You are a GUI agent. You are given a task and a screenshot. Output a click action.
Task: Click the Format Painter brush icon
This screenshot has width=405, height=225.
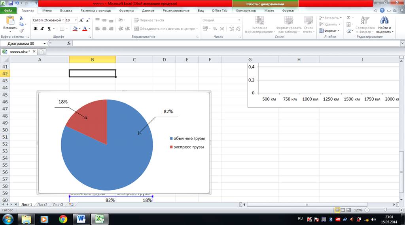22,31
